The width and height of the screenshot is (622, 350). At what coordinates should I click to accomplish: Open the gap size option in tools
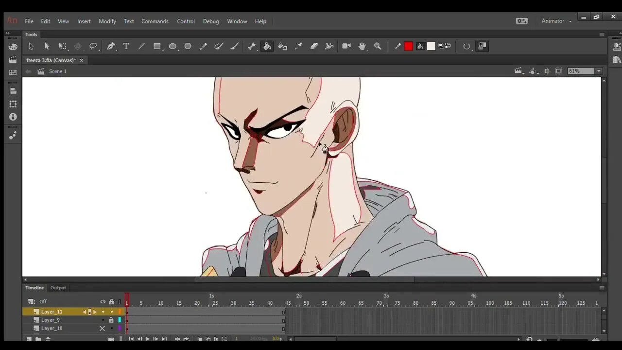pyautogui.click(x=466, y=46)
